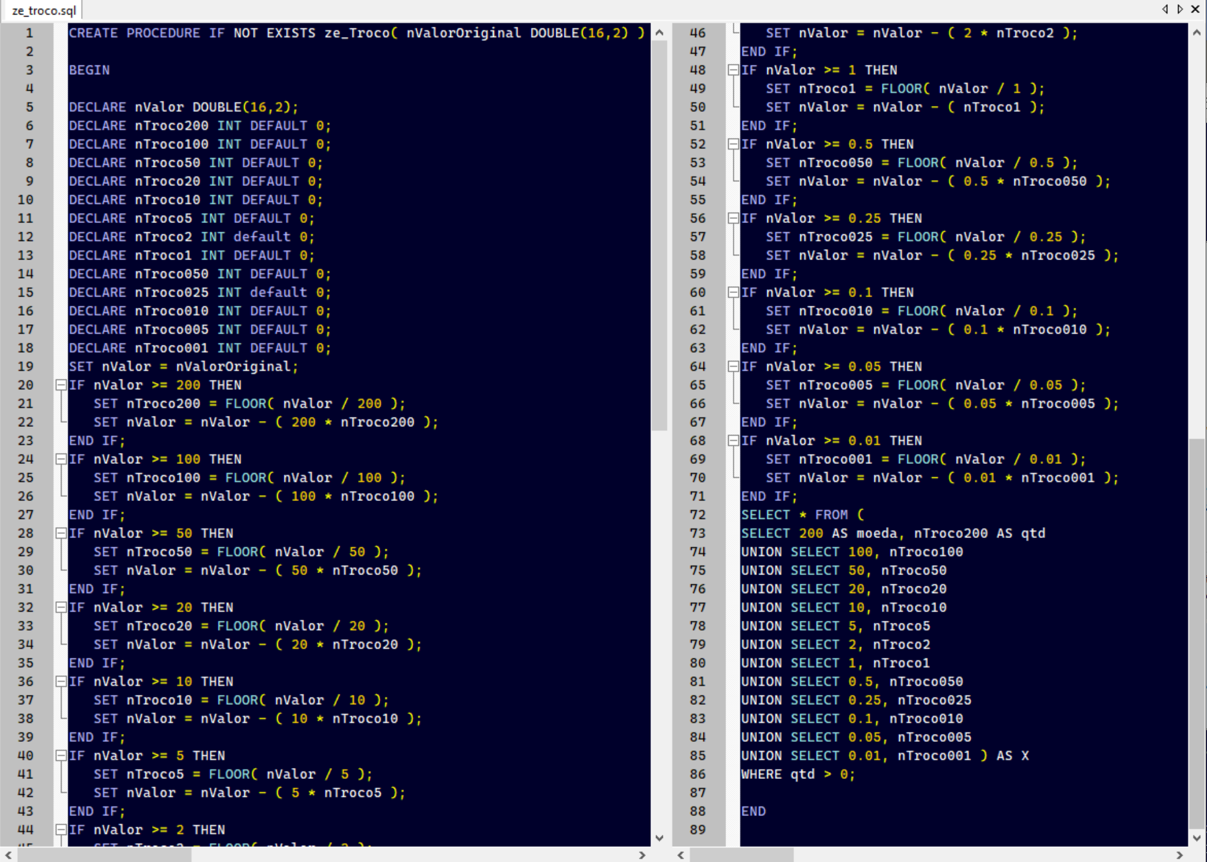The width and height of the screenshot is (1207, 862).
Task: Click 'IF nValor >= 0.5 THEN' text
Action: [827, 144]
